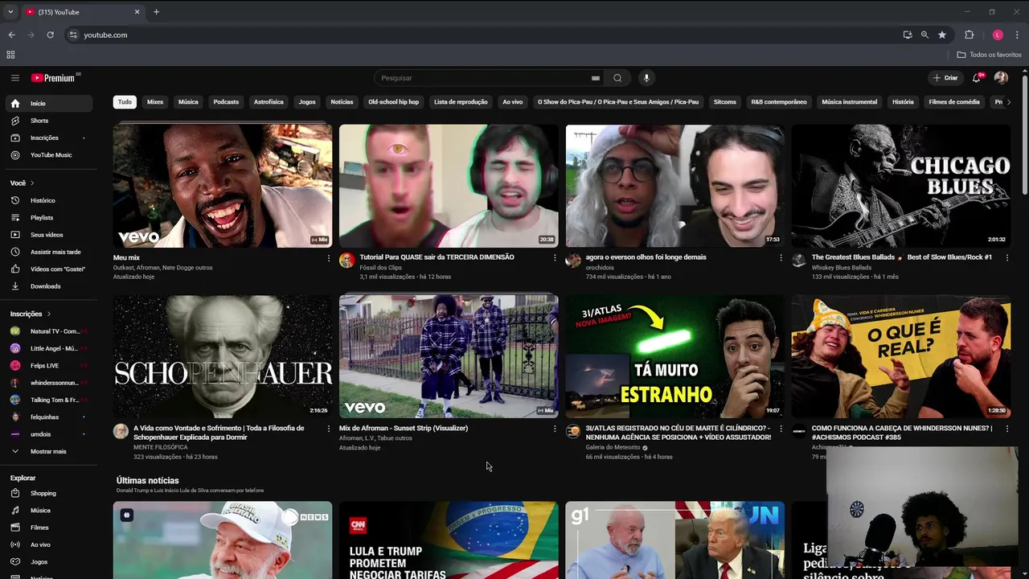This screenshot has height=579, width=1029.
Task: Select the Old-school hip hop chip
Action: 394,102
